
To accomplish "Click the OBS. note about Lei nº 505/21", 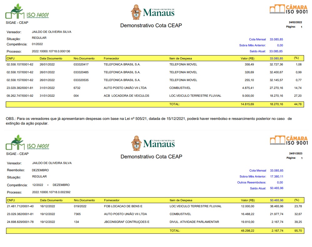I will point(149,121).
